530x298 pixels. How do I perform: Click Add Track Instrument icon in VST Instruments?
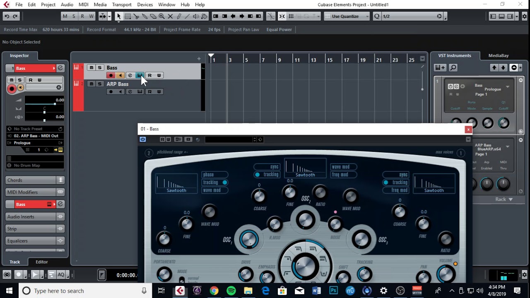tap(439, 67)
